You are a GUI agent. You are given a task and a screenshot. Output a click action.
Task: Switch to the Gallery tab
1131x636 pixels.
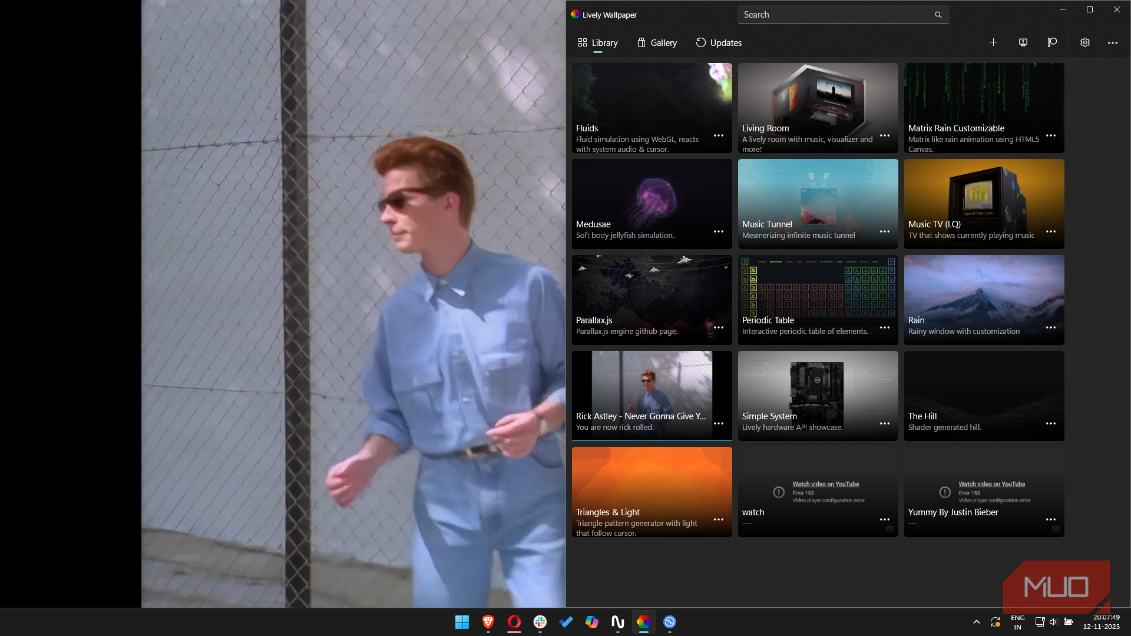[657, 43]
